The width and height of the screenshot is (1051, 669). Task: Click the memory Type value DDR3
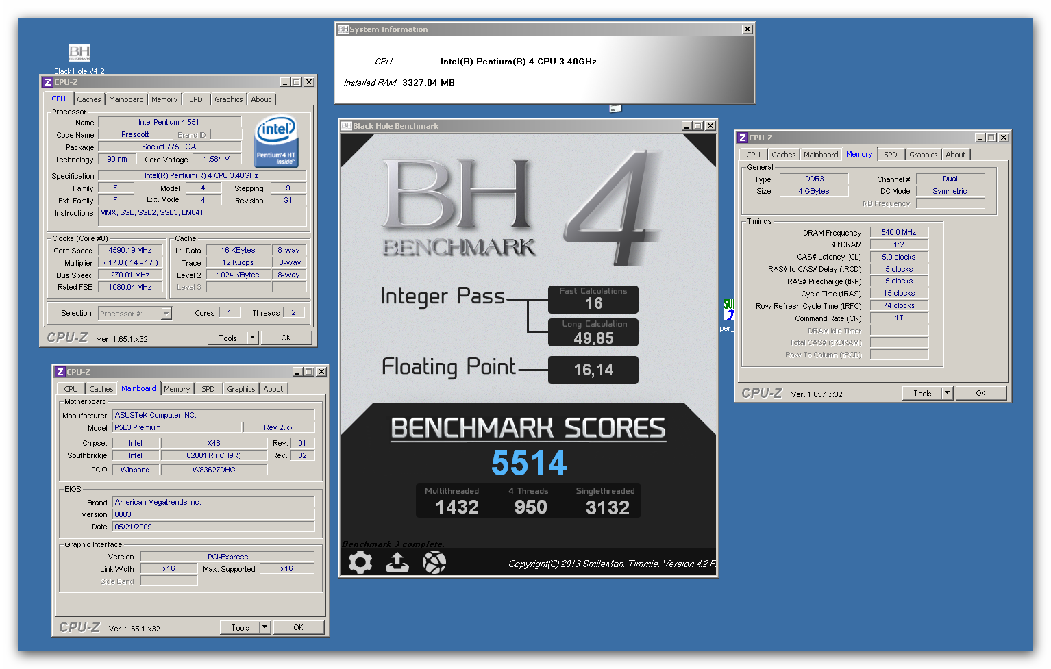click(814, 179)
